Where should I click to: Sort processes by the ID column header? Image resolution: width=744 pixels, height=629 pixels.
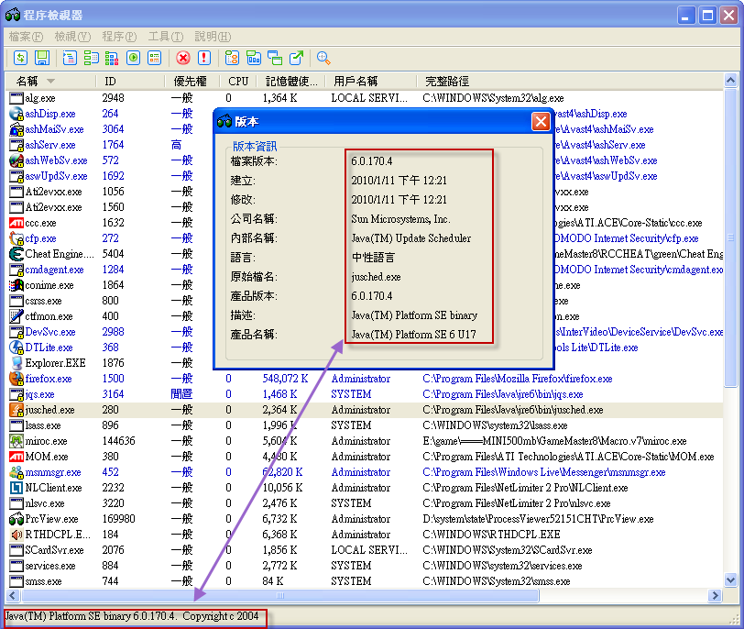point(130,82)
